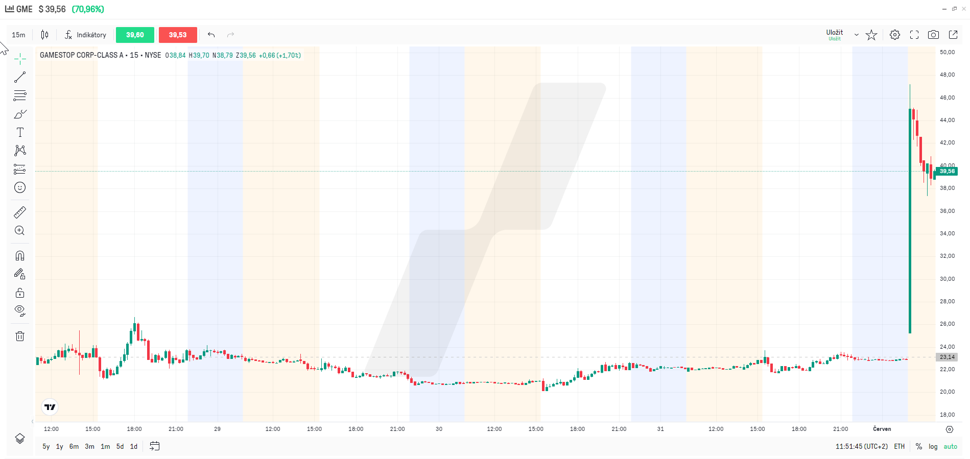Take a chart snapshot with camera icon

tap(933, 35)
